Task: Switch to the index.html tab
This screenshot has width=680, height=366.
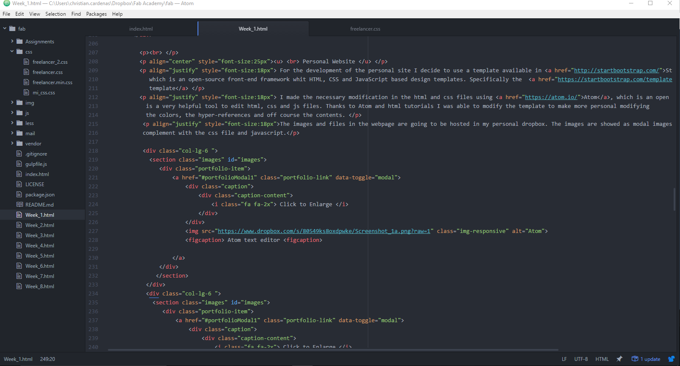Action: click(141, 29)
